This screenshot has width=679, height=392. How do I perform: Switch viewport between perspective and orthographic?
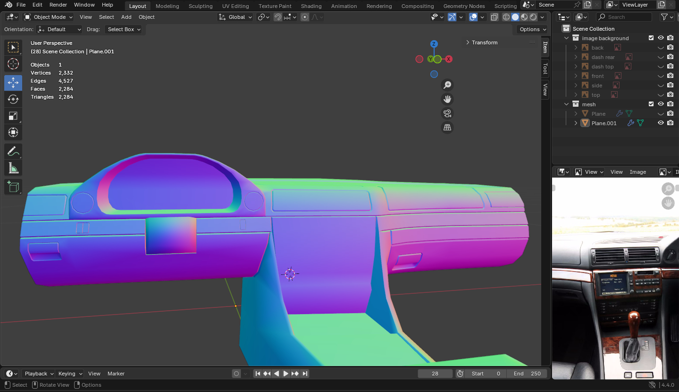click(447, 128)
